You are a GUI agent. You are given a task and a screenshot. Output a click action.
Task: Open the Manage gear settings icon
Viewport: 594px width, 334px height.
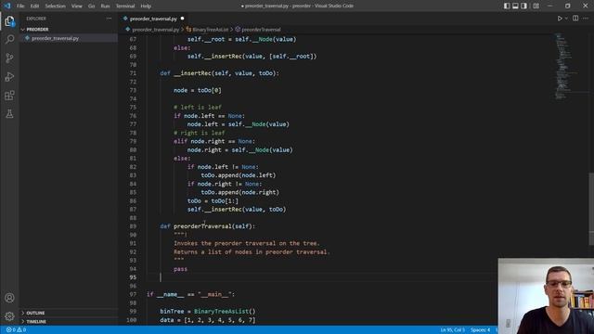[9, 316]
